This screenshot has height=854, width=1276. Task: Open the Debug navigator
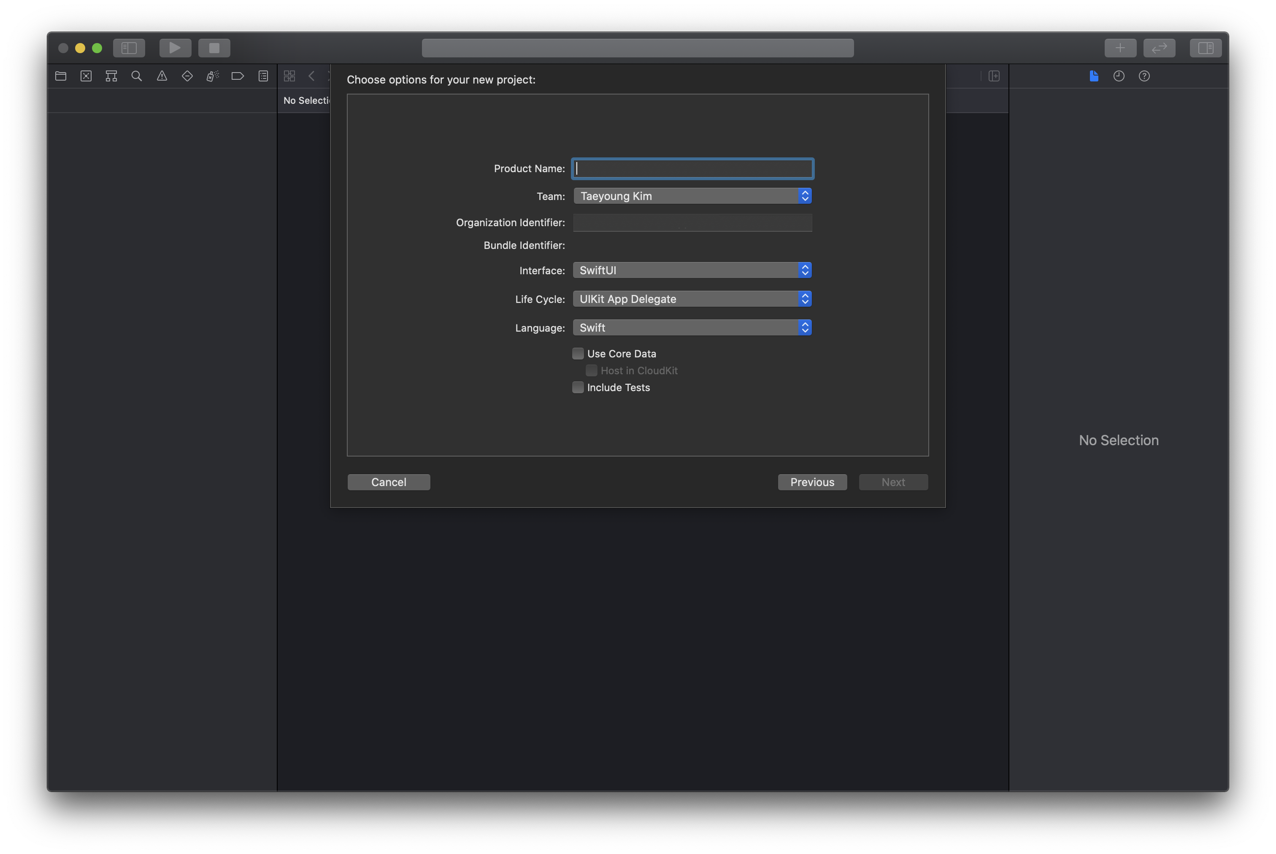point(212,76)
